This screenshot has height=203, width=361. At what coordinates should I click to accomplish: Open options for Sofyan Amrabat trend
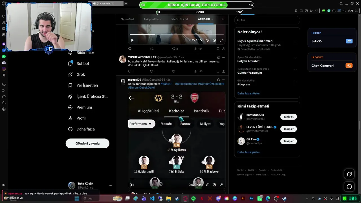click(x=295, y=58)
